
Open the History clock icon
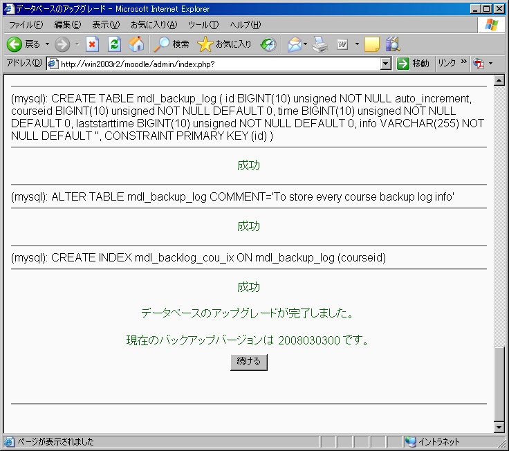point(268,44)
